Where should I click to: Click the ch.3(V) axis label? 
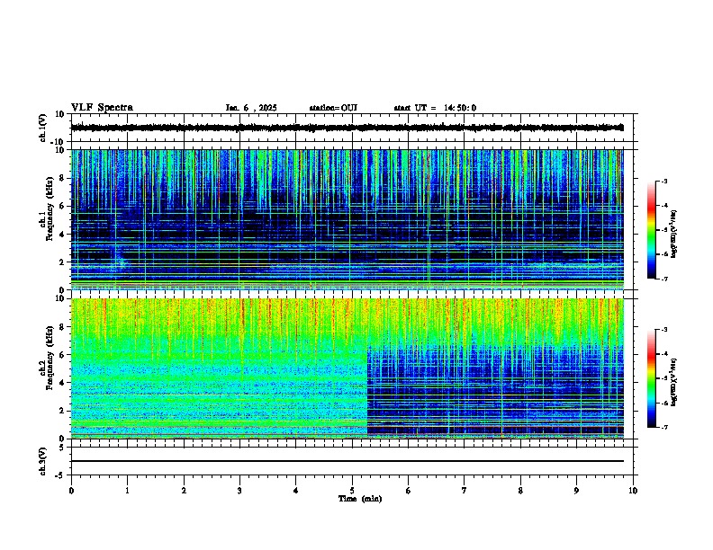pyautogui.click(x=43, y=461)
